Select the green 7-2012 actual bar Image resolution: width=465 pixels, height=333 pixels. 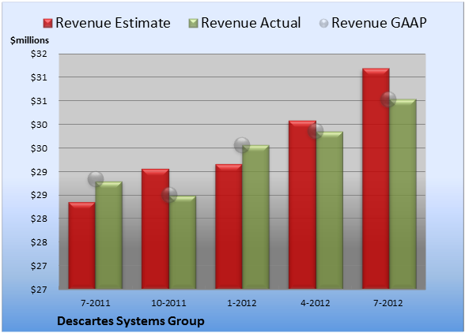coord(403,194)
